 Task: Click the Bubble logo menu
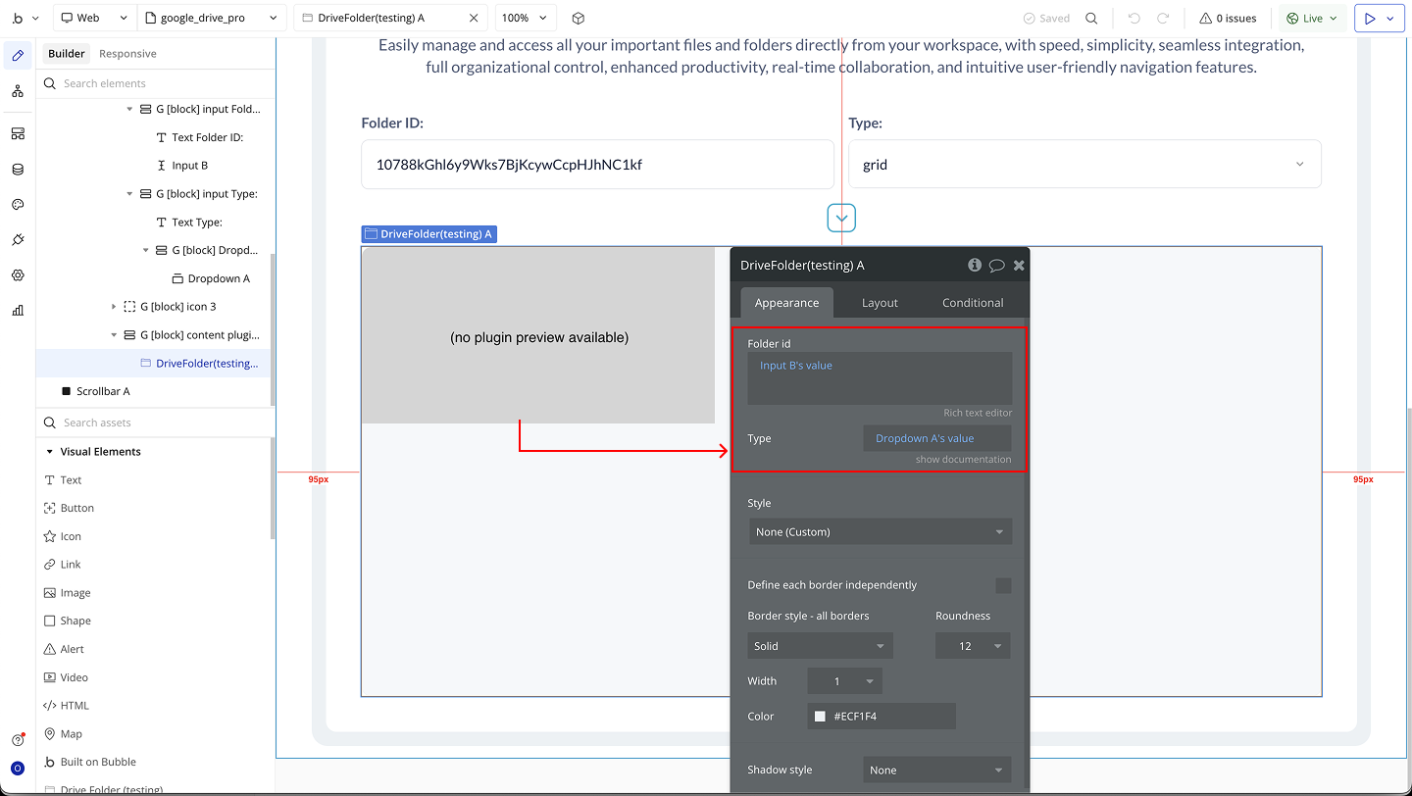pyautogui.click(x=25, y=18)
